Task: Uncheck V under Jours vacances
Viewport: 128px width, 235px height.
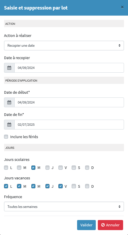Action: tap(61, 186)
